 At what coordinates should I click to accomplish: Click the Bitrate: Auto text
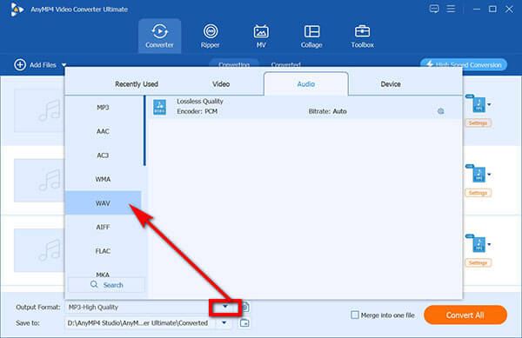click(x=328, y=111)
